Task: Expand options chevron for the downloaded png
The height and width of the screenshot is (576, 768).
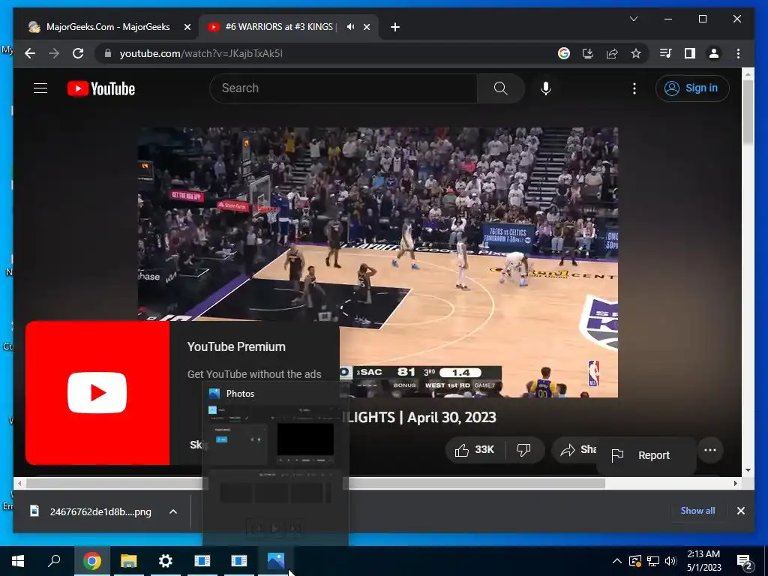Action: [173, 511]
